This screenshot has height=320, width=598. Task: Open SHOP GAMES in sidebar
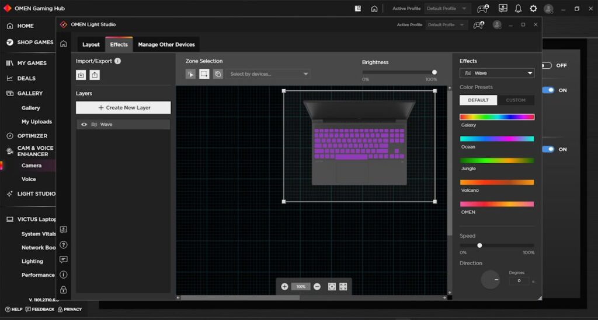35,42
